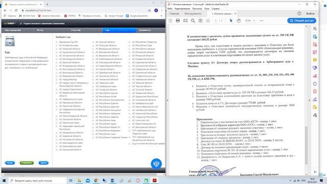
Task: Open the Protect shield tool in Acrobat sidebar
Action: click(315, 84)
